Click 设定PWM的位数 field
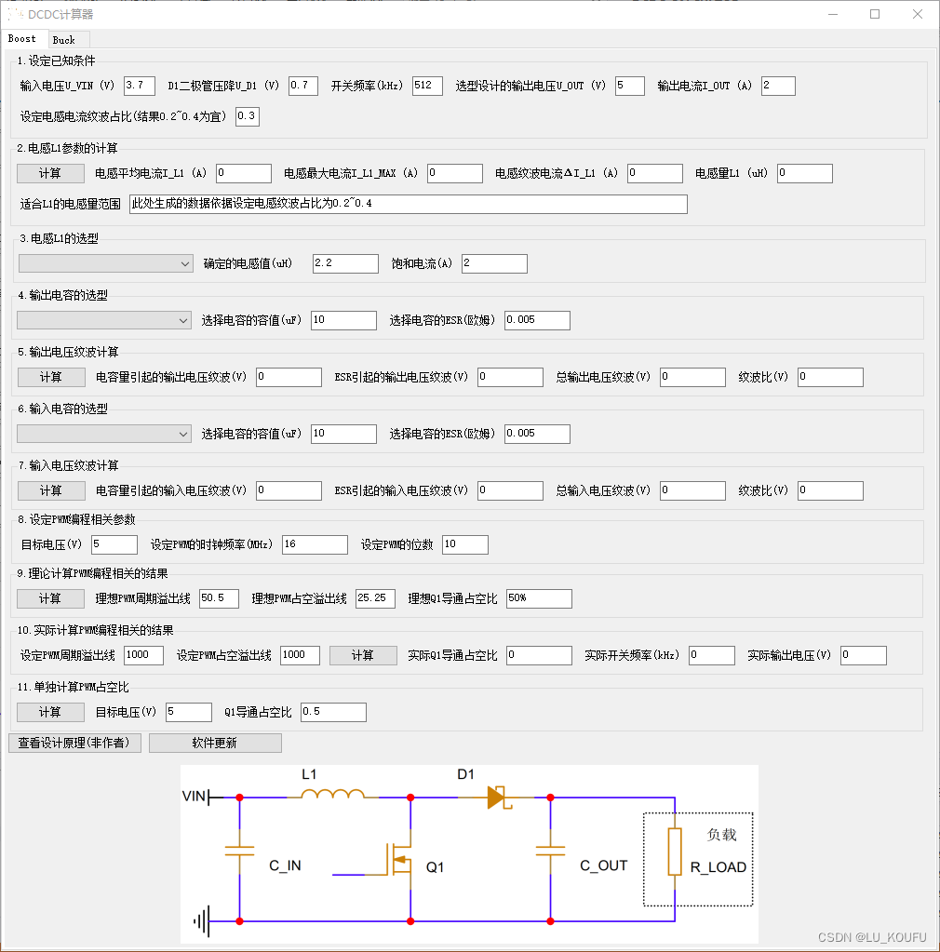 465,544
